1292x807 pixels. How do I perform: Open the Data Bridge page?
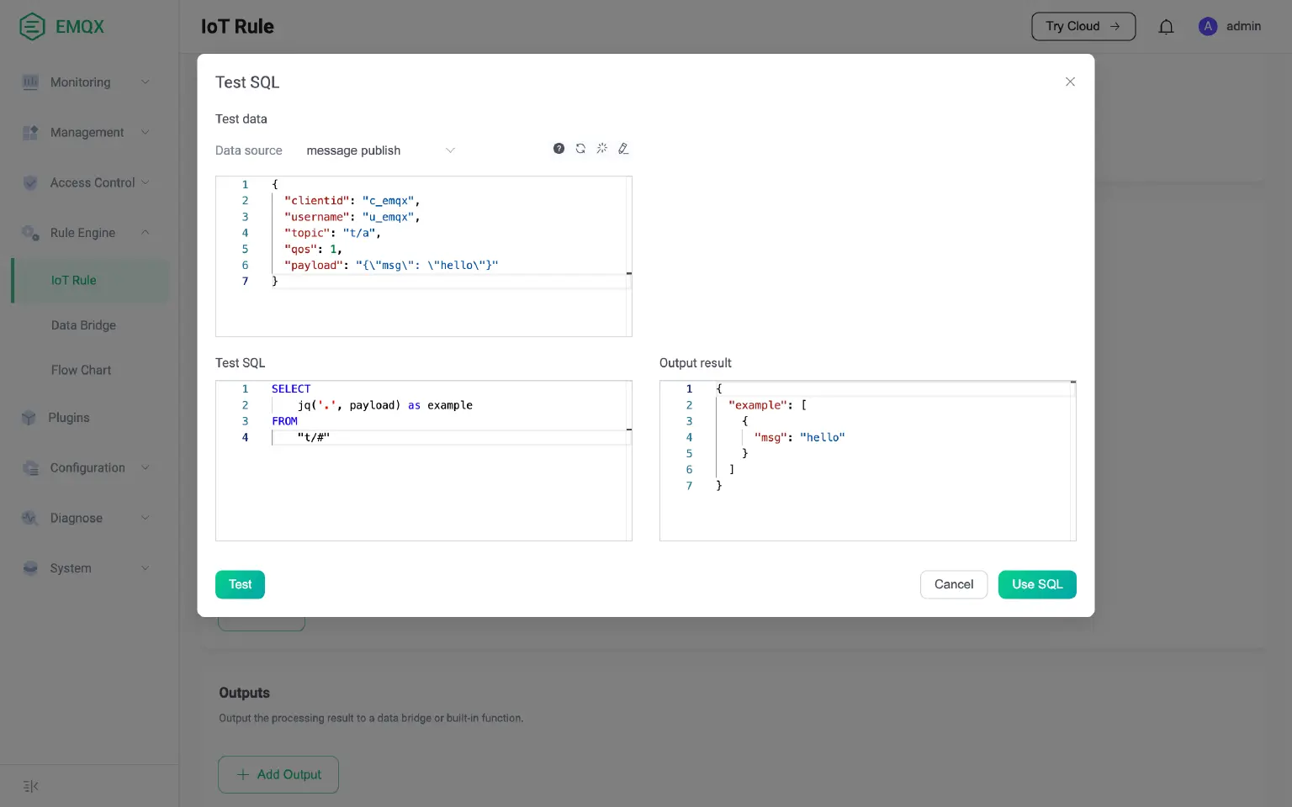[83, 325]
